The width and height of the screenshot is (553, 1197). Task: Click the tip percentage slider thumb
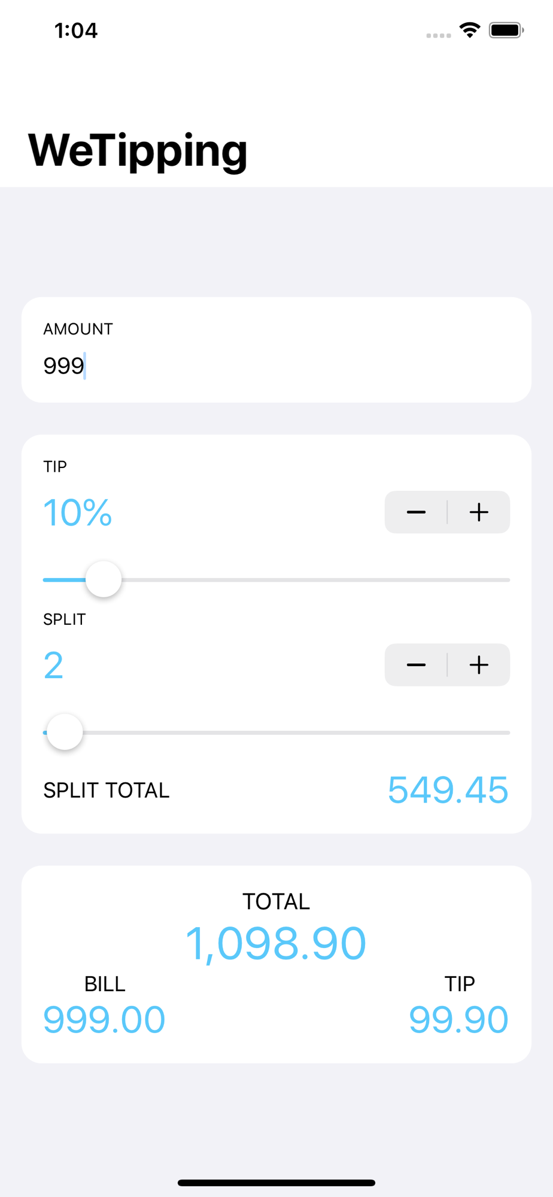[104, 579]
